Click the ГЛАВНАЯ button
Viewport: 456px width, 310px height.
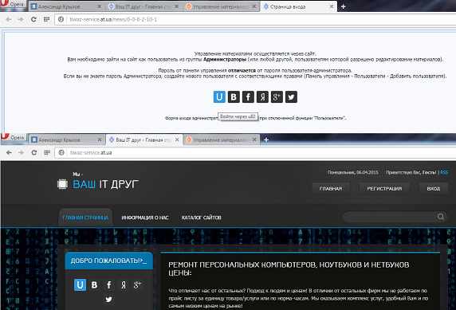pos(331,189)
